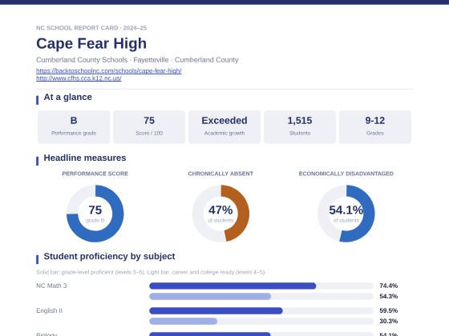Click the English II subject label
This screenshot has height=336, width=449.
pyautogui.click(x=49, y=310)
